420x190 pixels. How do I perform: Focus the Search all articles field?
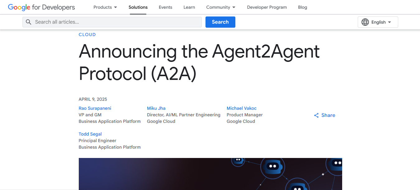pos(112,22)
